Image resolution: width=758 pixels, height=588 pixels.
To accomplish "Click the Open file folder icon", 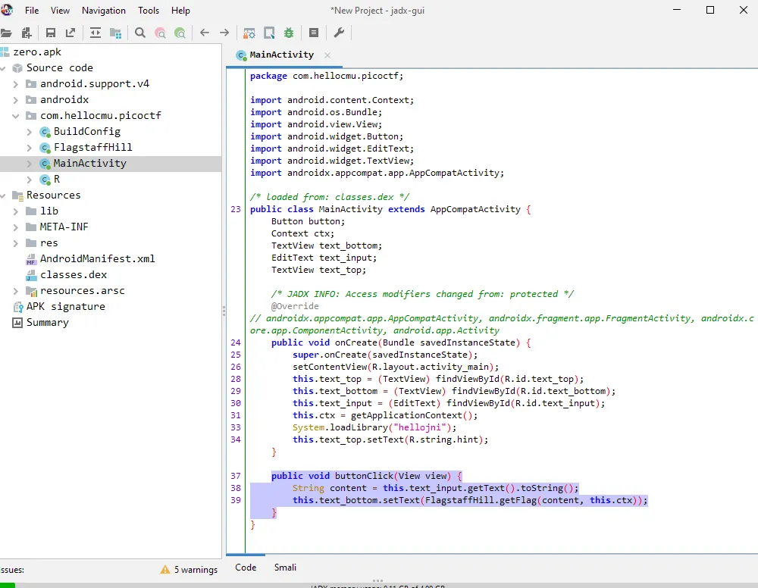I will (6, 33).
